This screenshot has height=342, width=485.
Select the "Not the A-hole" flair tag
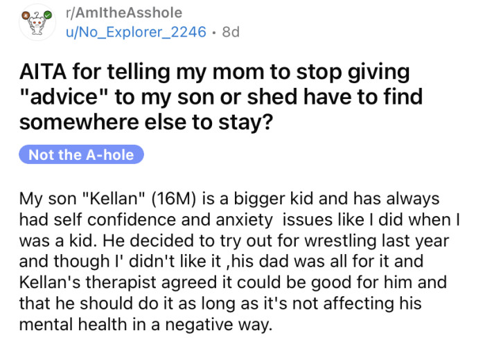pyautogui.click(x=80, y=155)
